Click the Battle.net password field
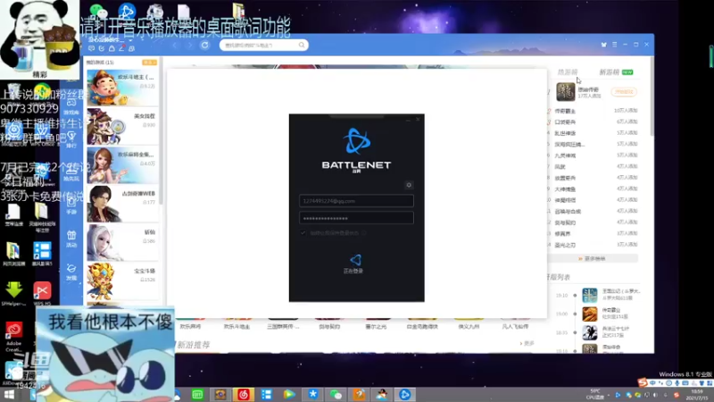 [356, 218]
